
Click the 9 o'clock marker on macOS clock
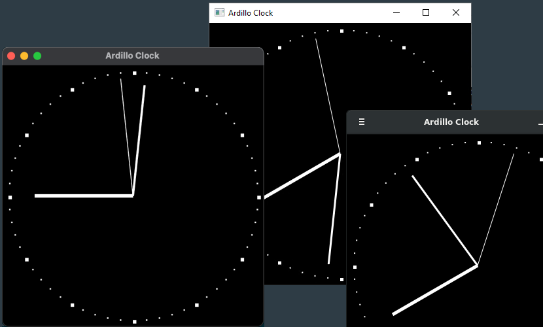click(10, 198)
